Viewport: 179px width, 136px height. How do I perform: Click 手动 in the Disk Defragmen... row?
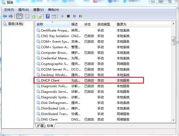tap(101, 103)
